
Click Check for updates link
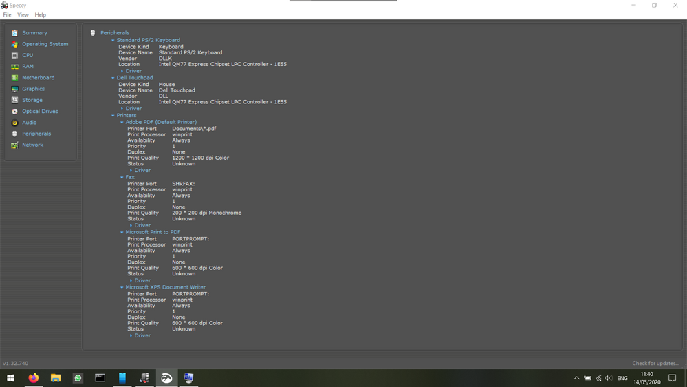655,364
